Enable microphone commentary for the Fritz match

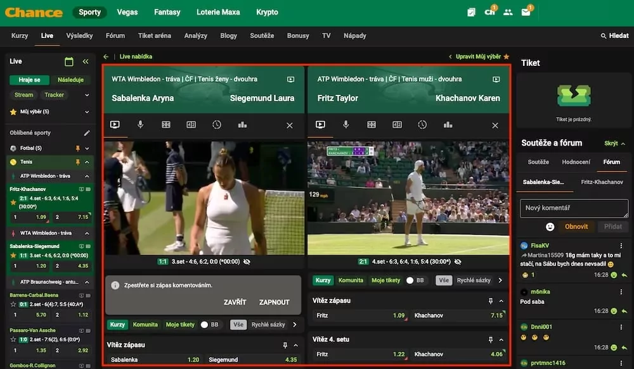[346, 125]
